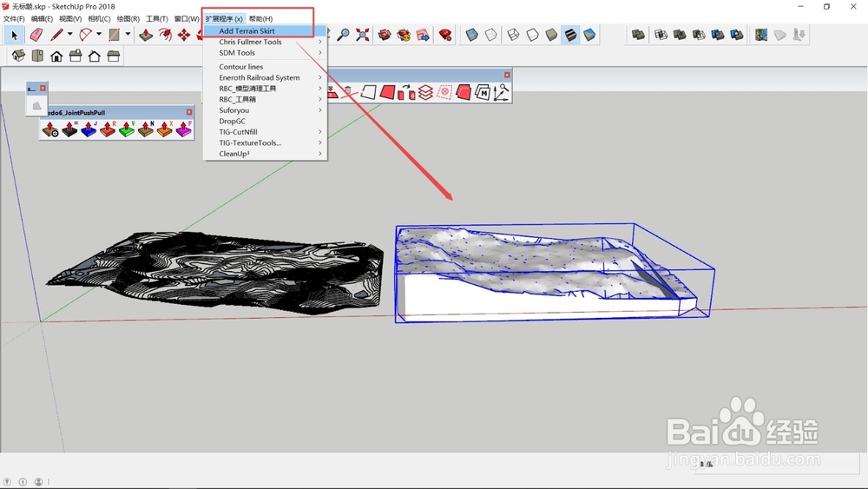Open the 文件(F) menu
This screenshot has width=868, height=489.
pyautogui.click(x=14, y=19)
